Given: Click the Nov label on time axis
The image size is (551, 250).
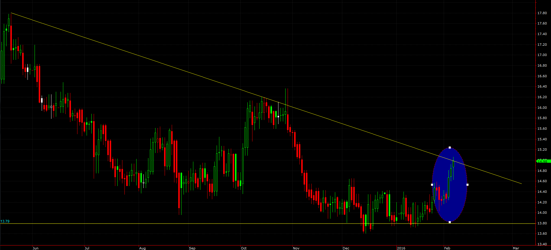Looking at the screenshot, I should (x=296, y=248).
